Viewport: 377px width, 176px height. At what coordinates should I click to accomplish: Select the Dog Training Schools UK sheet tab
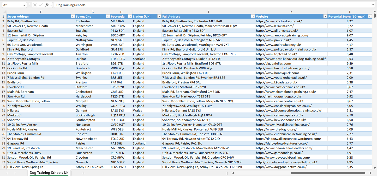[x=49, y=173]
